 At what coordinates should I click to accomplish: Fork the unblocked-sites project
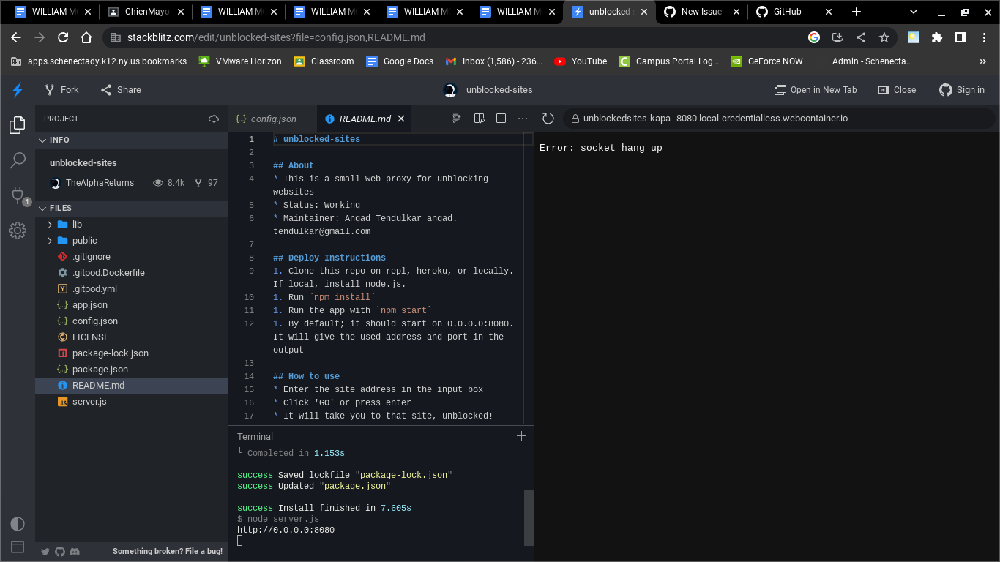61,89
